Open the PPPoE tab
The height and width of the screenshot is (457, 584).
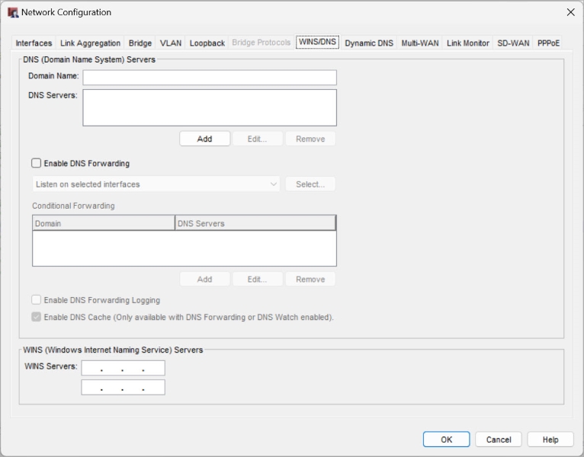click(548, 43)
